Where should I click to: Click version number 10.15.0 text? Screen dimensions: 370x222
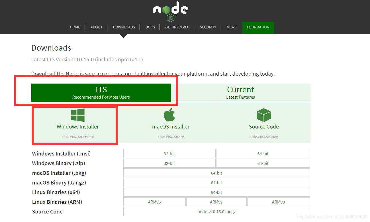pos(85,60)
